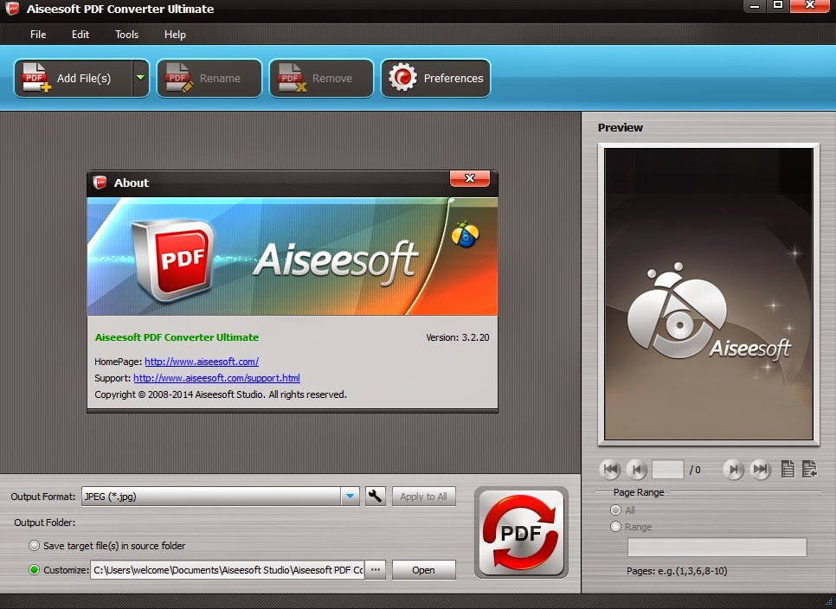Click the Aiseesoft preview thumbnail
836x609 pixels.
(709, 294)
